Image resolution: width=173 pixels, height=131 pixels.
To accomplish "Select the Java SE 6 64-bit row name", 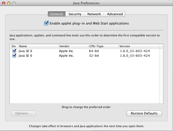I will pos(25,51).
